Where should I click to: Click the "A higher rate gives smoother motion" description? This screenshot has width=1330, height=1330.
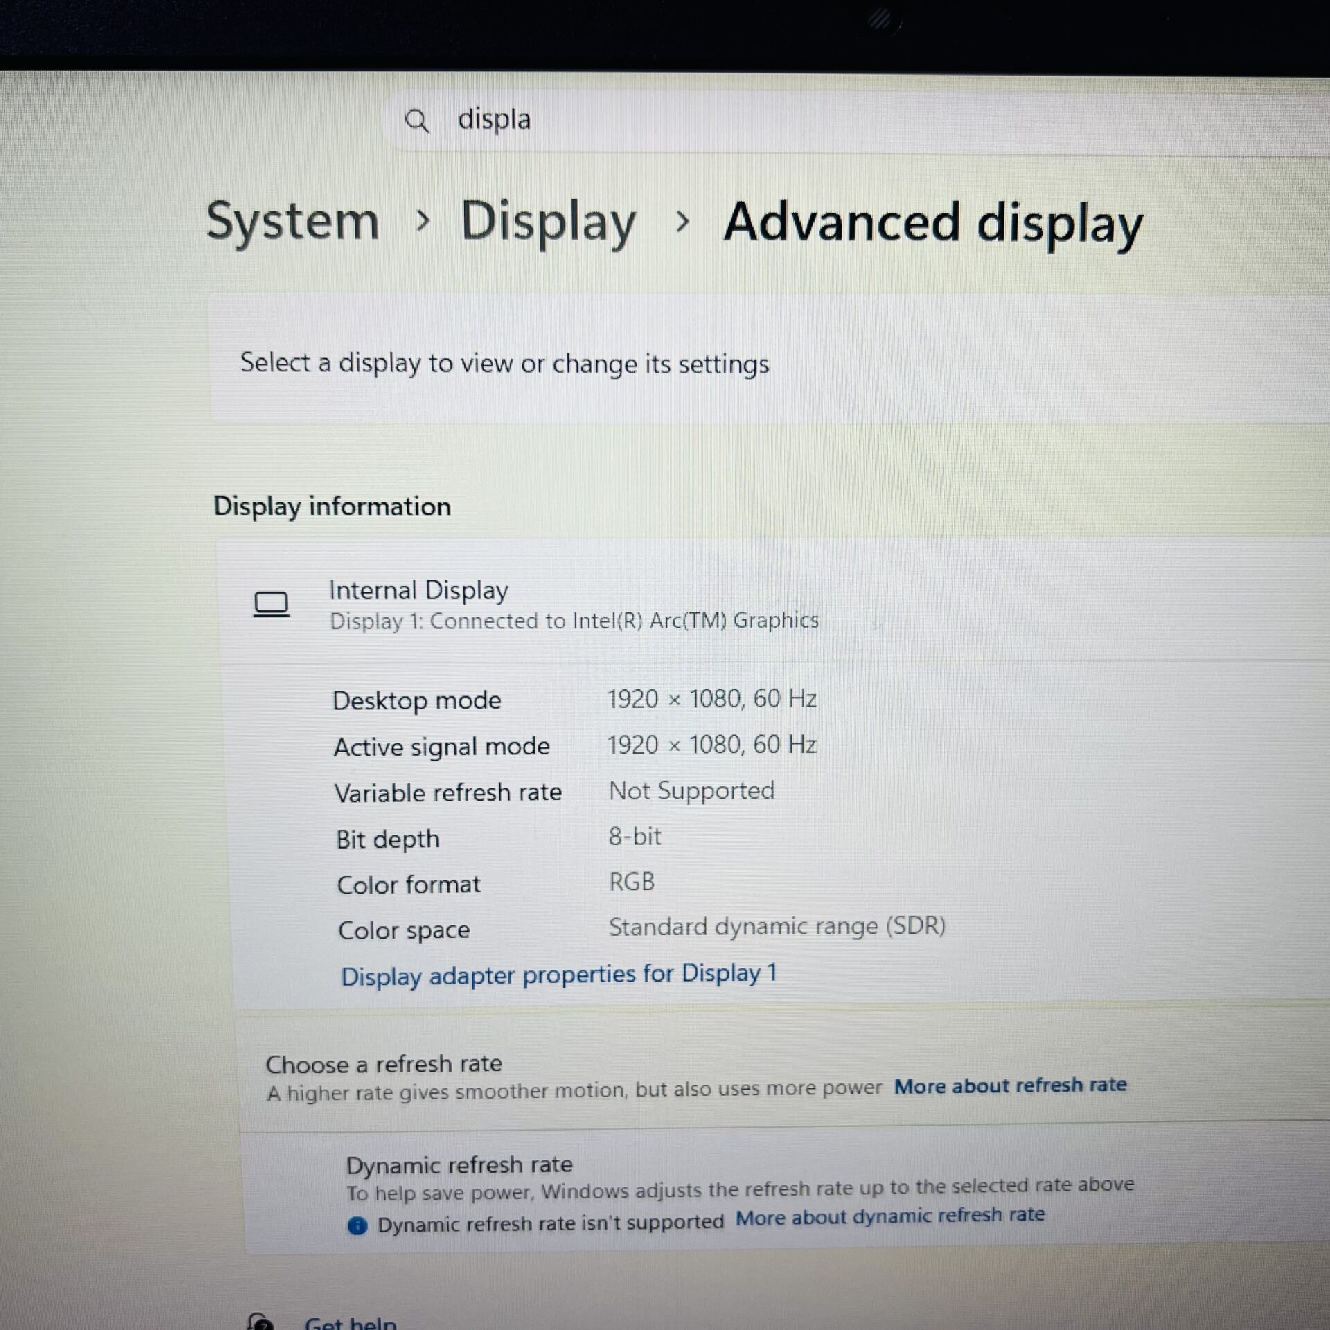pos(574,1091)
